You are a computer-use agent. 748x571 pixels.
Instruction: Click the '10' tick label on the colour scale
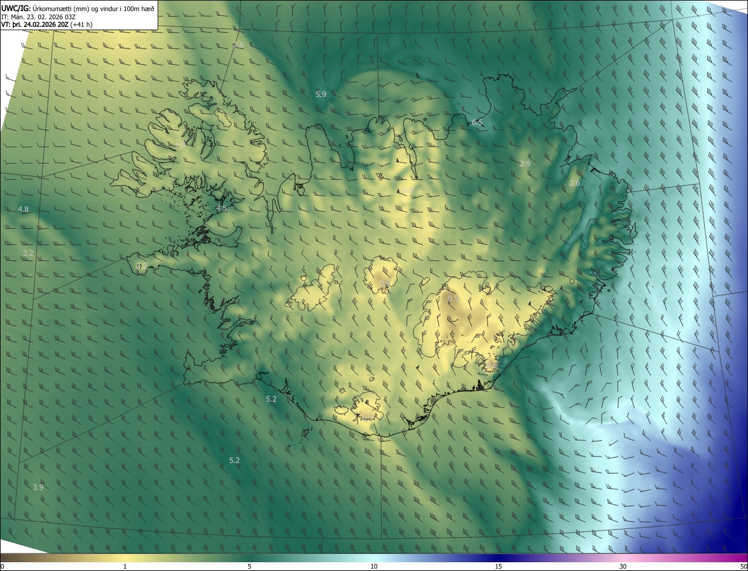point(374,567)
